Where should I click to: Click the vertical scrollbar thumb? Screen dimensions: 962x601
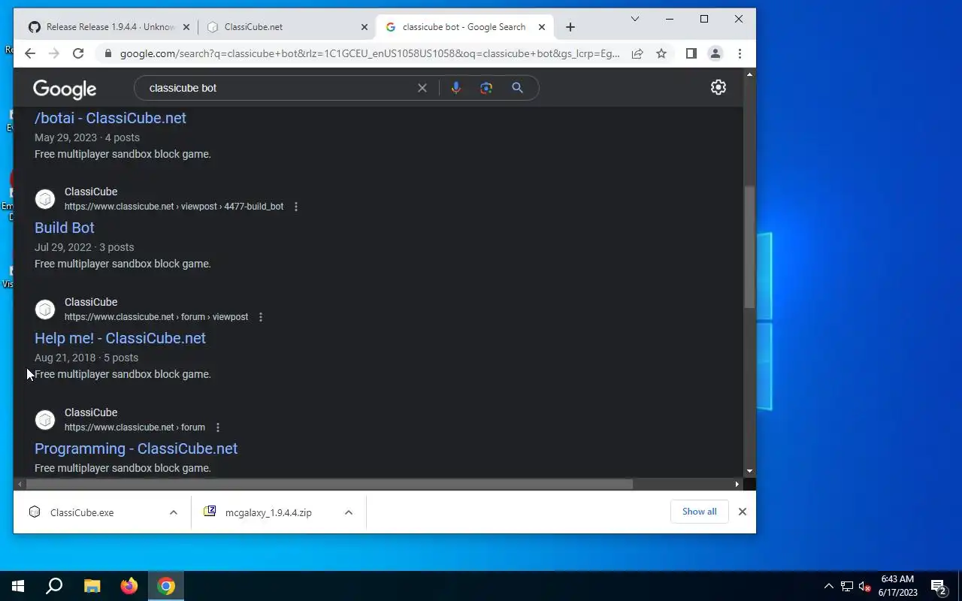749,248
